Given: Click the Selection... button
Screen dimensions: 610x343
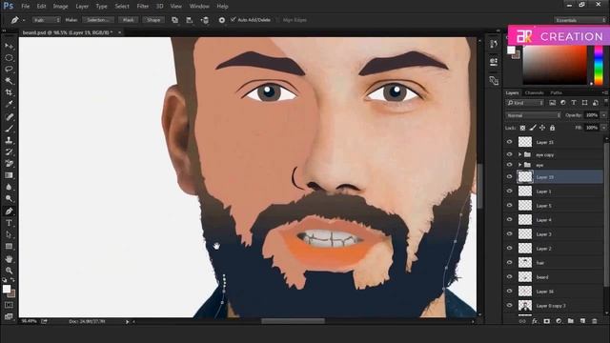Looking at the screenshot, I should (98, 20).
